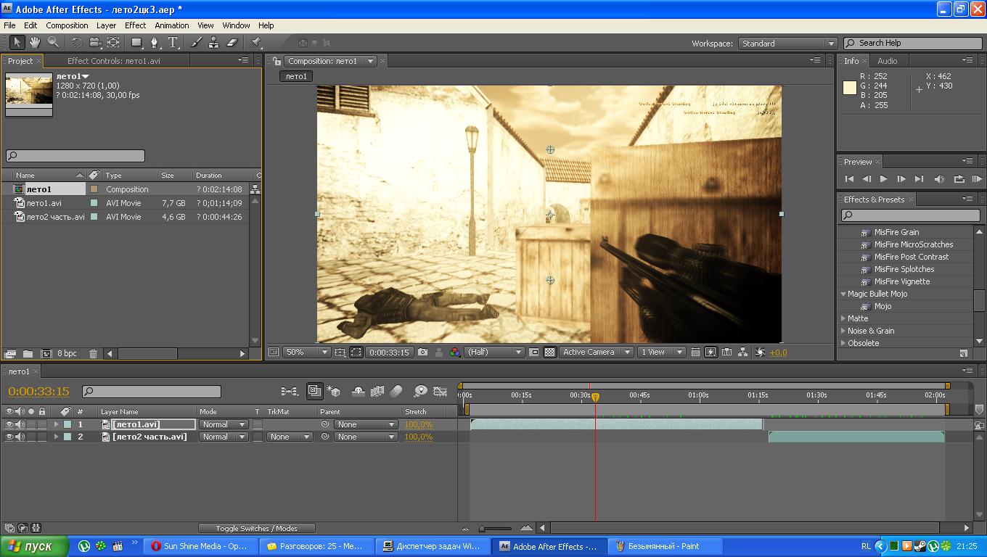The image size is (987, 557).
Task: Open the 1 View layout dropdown
Action: point(661,352)
